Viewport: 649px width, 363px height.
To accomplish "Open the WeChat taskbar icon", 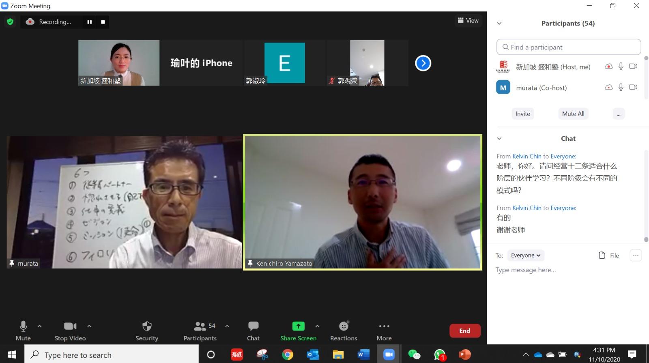I will click(414, 354).
